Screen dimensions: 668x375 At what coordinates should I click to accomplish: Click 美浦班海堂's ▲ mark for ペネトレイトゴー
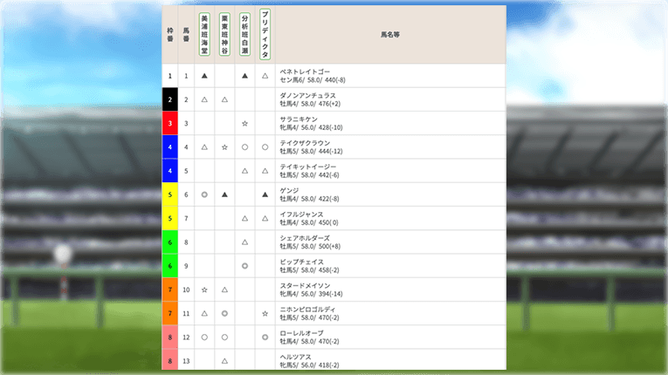click(x=204, y=76)
